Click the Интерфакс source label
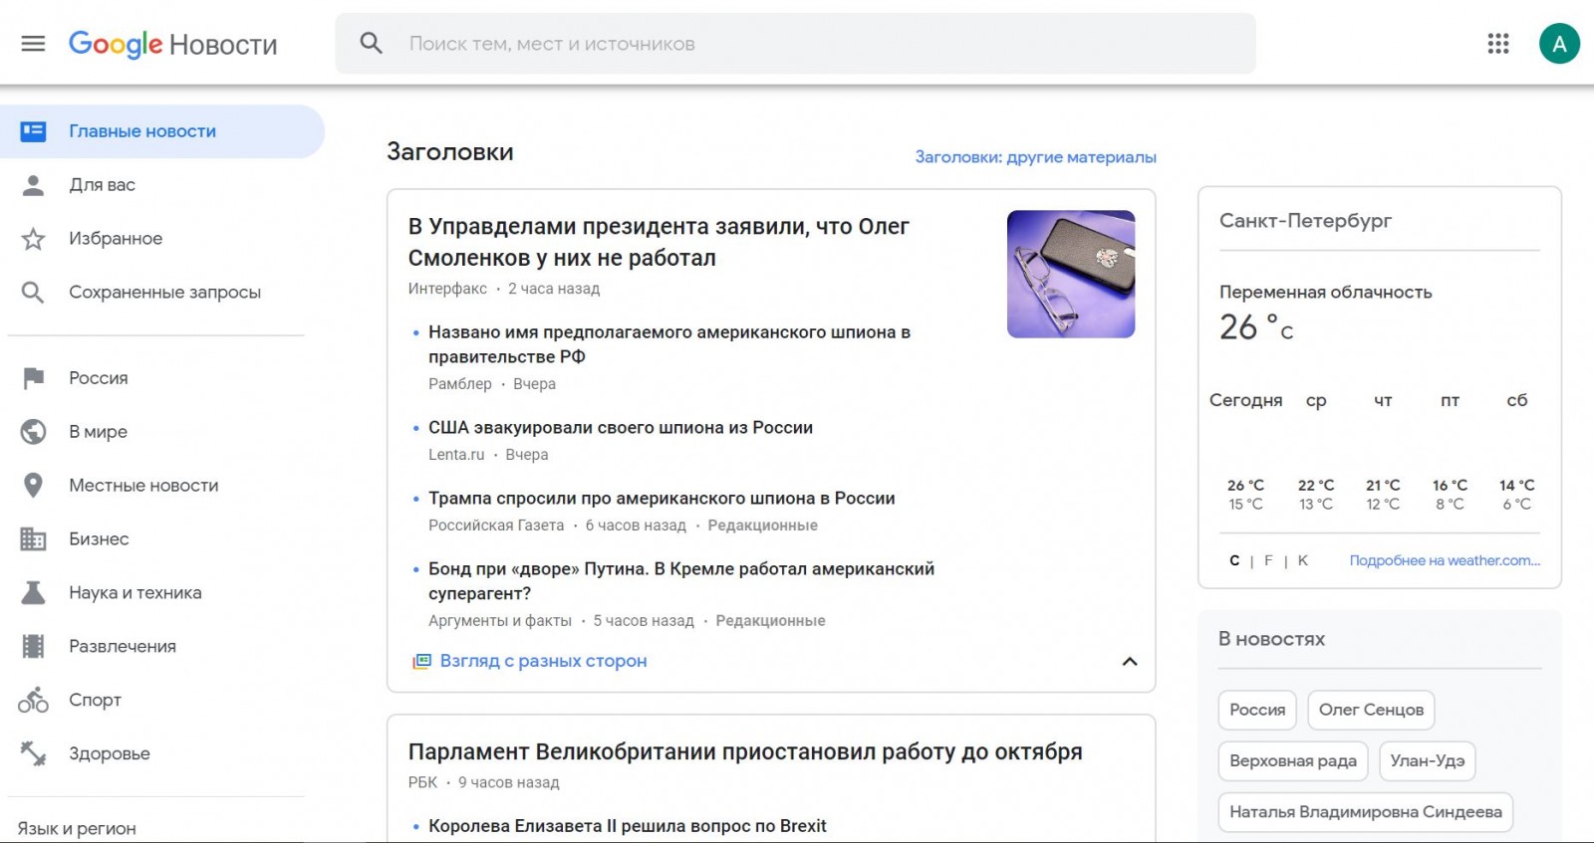1594x843 pixels. point(447,289)
